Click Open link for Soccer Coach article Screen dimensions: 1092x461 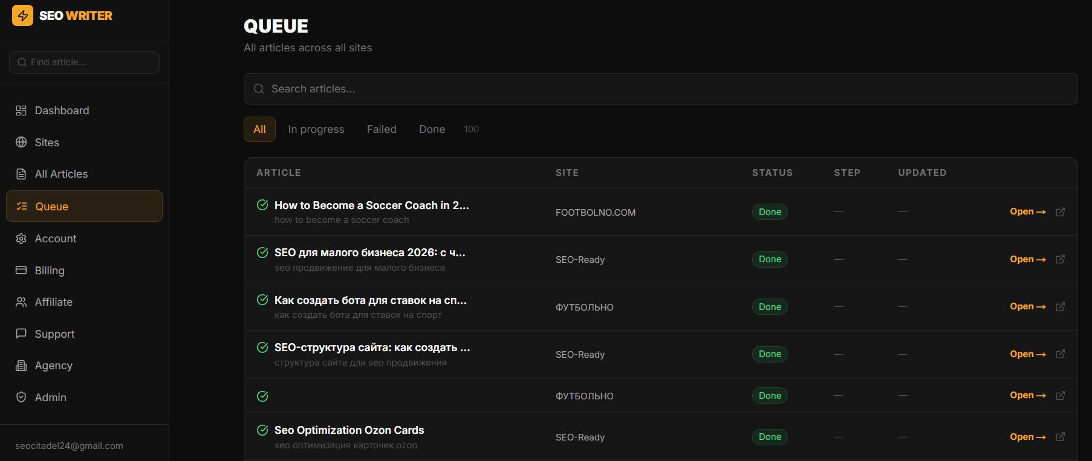pyautogui.click(x=1027, y=211)
